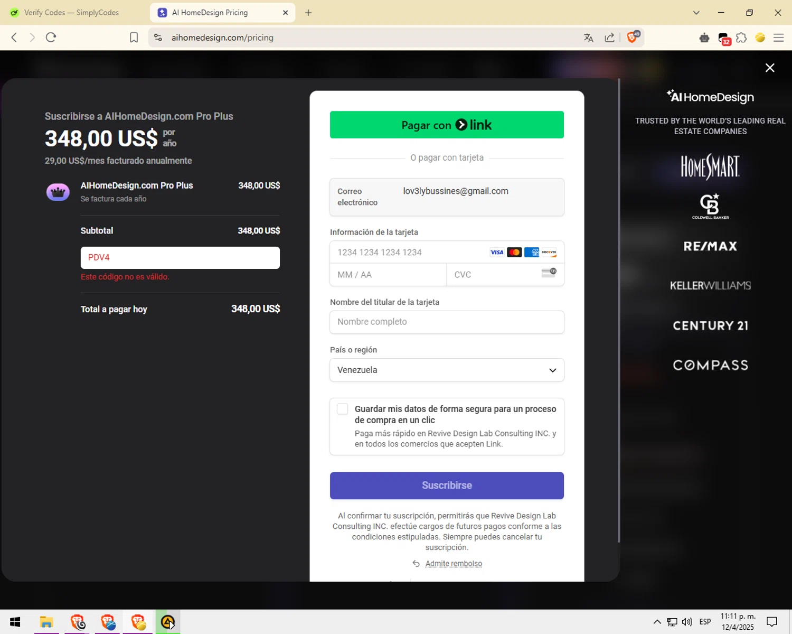
Task: Click the AI HomeDesign logo
Action: [710, 97]
